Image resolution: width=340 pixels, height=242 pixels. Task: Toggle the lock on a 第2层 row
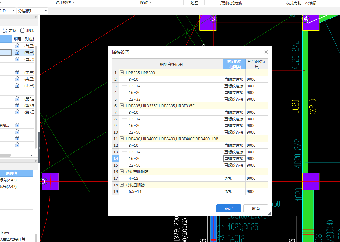pyautogui.click(x=17, y=98)
